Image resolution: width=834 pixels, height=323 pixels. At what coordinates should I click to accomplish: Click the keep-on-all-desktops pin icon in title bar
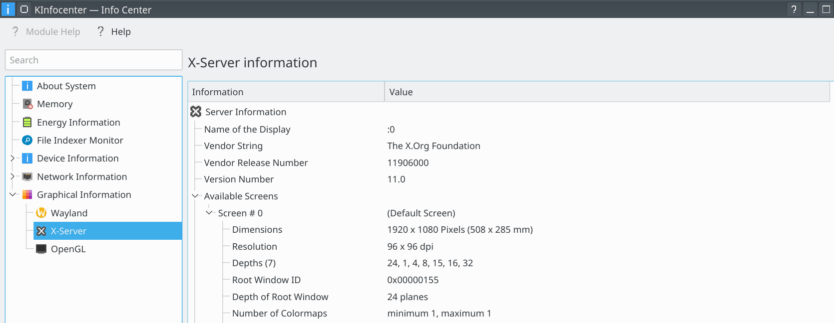coord(24,9)
